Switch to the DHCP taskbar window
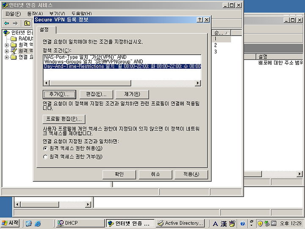The width and height of the screenshot is (305, 229). (80, 223)
